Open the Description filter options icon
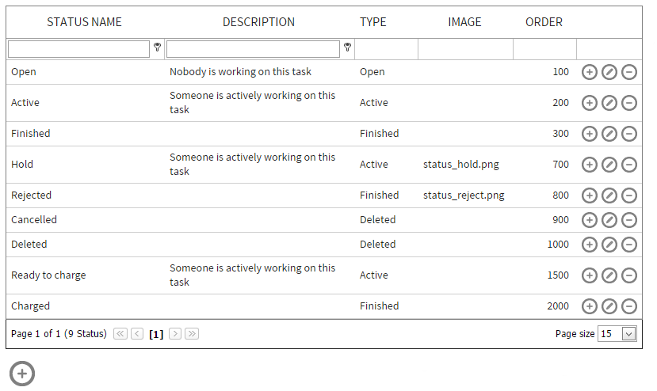Screen dimensions: 657x391 [347, 47]
